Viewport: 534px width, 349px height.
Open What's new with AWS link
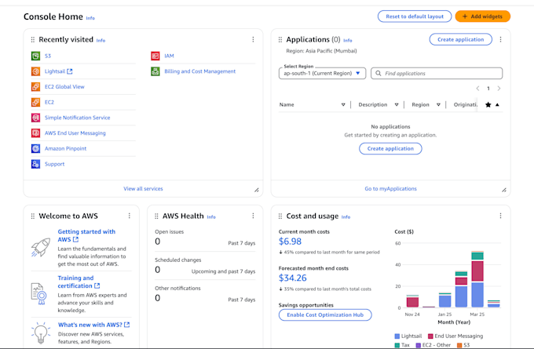click(x=93, y=325)
